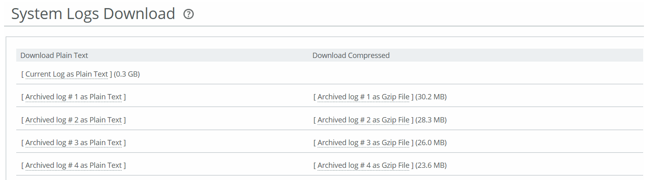Download Archived log # 4 as Gzip File
Viewport: 648px width, 180px height.
(363, 165)
